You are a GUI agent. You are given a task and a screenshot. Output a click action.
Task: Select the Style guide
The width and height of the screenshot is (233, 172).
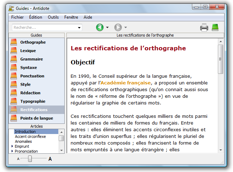[37, 84]
